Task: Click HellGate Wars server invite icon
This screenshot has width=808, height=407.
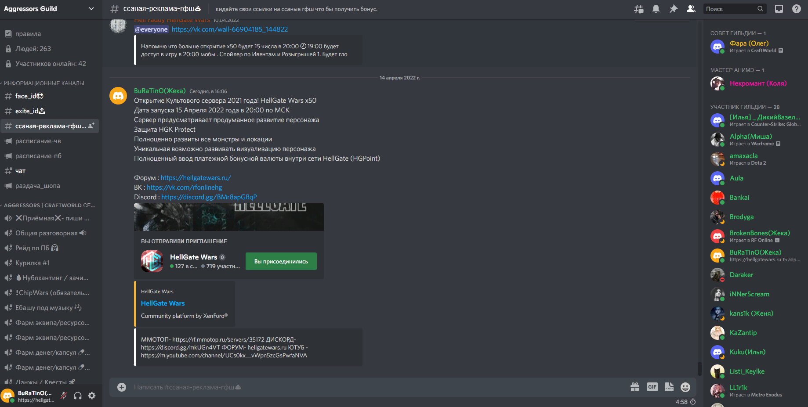Action: point(152,261)
